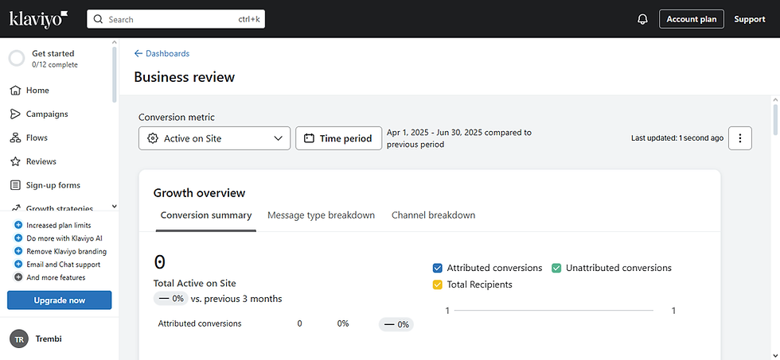Click the Upgrade now button
780x360 pixels.
[x=59, y=300]
